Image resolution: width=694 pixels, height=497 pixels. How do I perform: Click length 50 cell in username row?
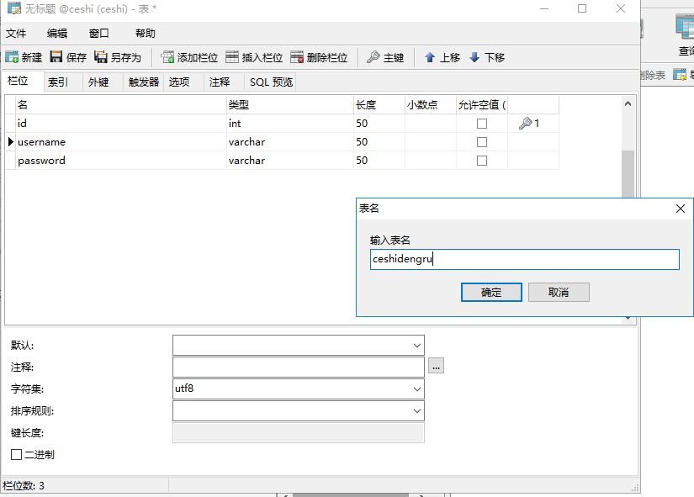click(x=379, y=142)
